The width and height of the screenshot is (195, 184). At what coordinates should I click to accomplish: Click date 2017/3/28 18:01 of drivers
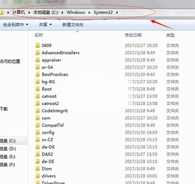(141, 176)
